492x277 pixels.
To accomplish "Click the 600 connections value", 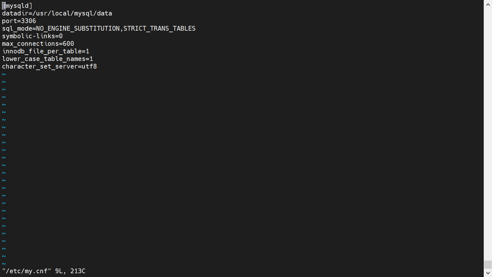I will 68,44.
